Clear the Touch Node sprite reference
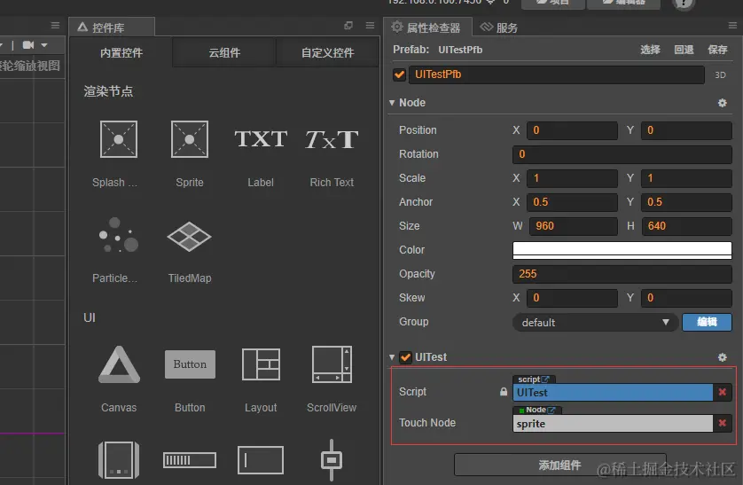The width and height of the screenshot is (743, 485). 722,423
